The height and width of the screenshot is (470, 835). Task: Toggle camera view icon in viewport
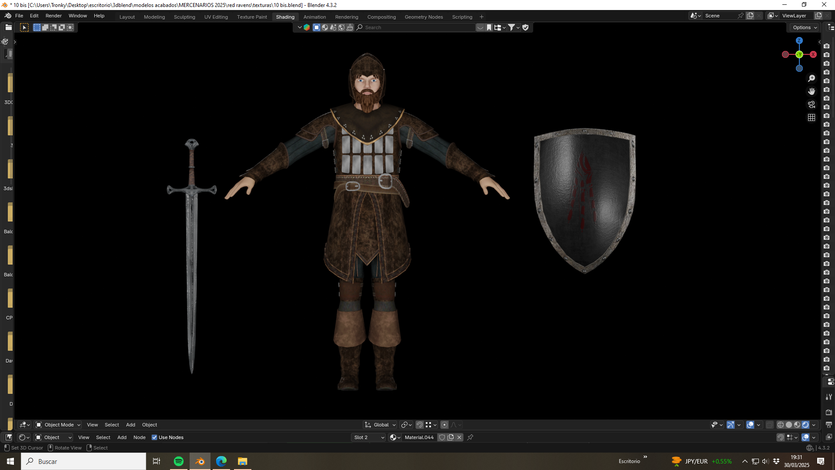[812, 104]
